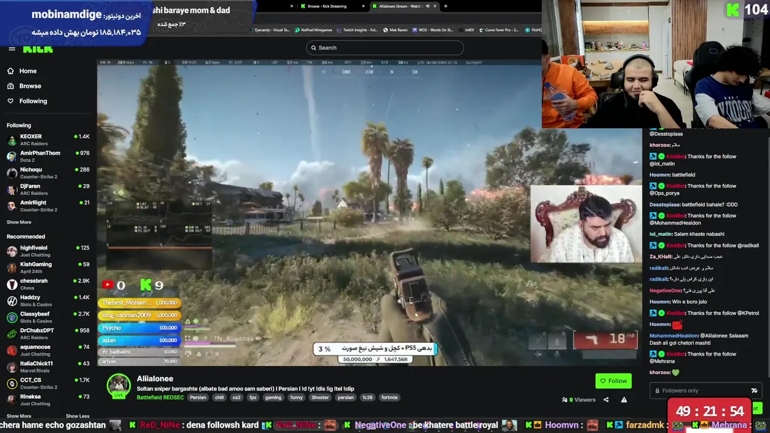The image size is (770, 433).
Task: Go to Following in sidebar
Action: point(33,101)
